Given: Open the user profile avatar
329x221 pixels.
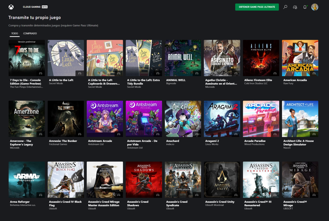Looking at the screenshot, I should [315, 7].
